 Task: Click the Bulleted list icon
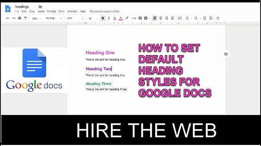(x=196, y=18)
